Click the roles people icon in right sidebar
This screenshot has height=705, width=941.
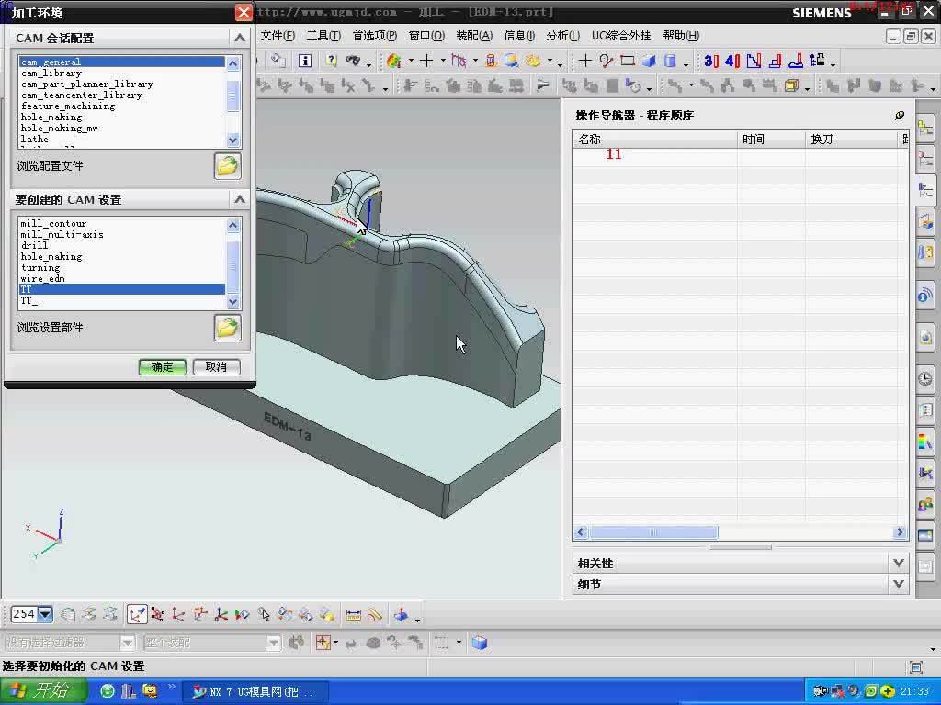coord(924,504)
